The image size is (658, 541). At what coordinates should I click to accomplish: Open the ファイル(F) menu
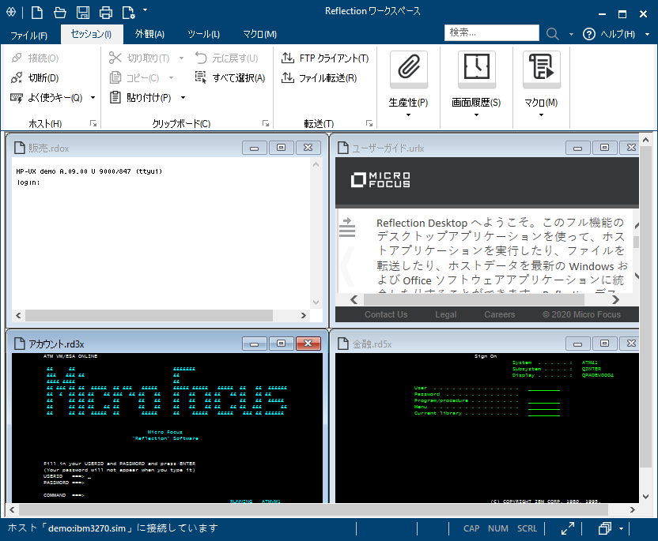coord(29,36)
